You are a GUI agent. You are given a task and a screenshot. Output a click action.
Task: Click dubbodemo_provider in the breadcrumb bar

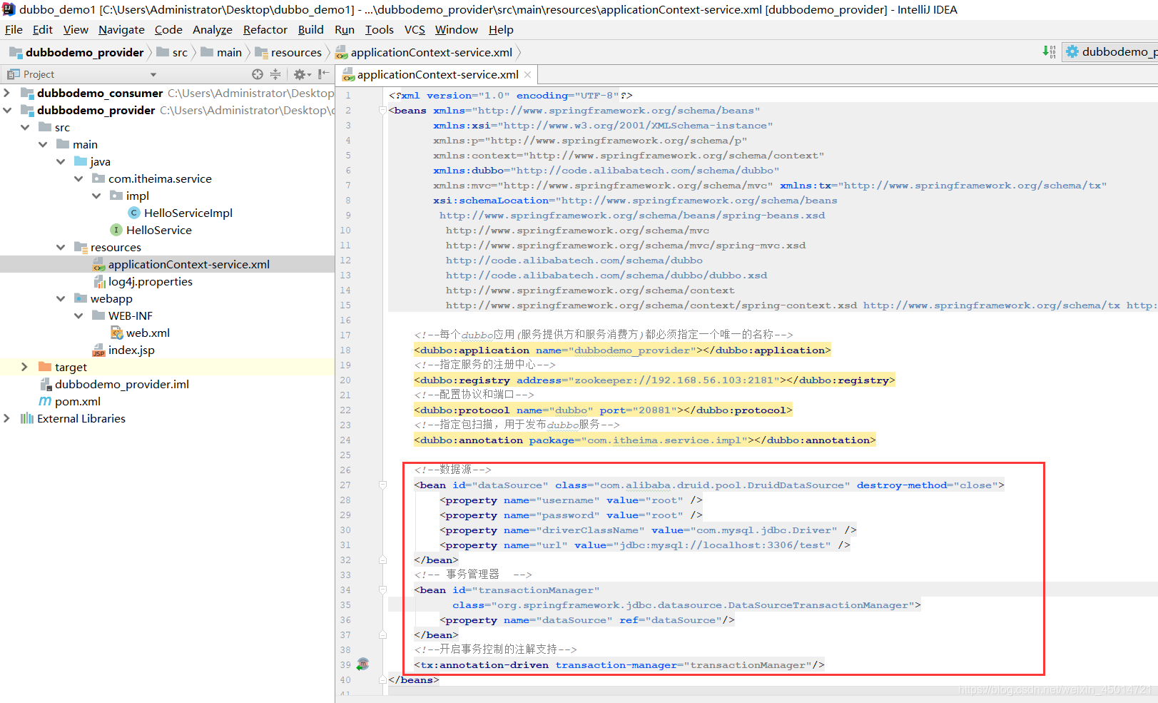tap(76, 52)
